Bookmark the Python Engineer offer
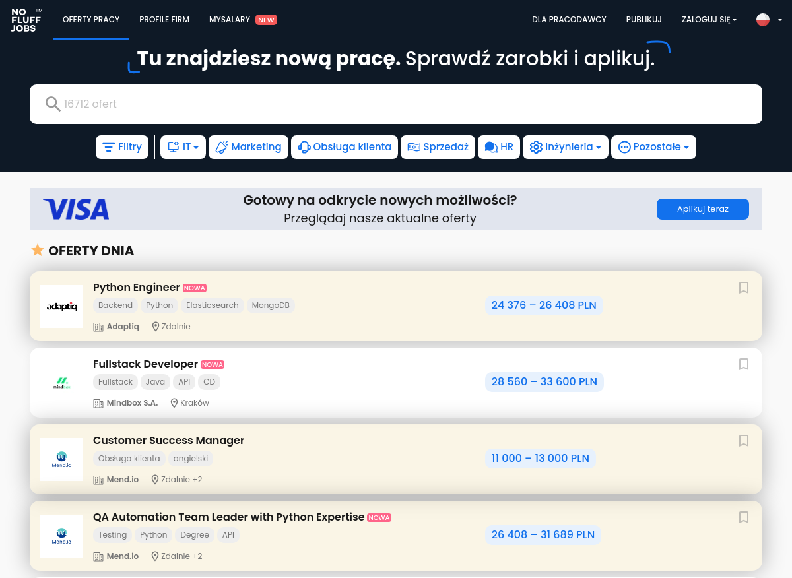Viewport: 792px width, 578px height. coord(744,288)
